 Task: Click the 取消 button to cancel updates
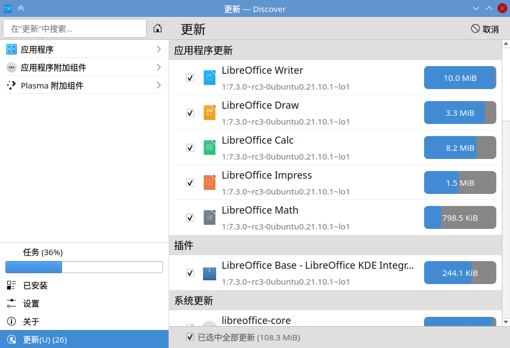tap(485, 29)
